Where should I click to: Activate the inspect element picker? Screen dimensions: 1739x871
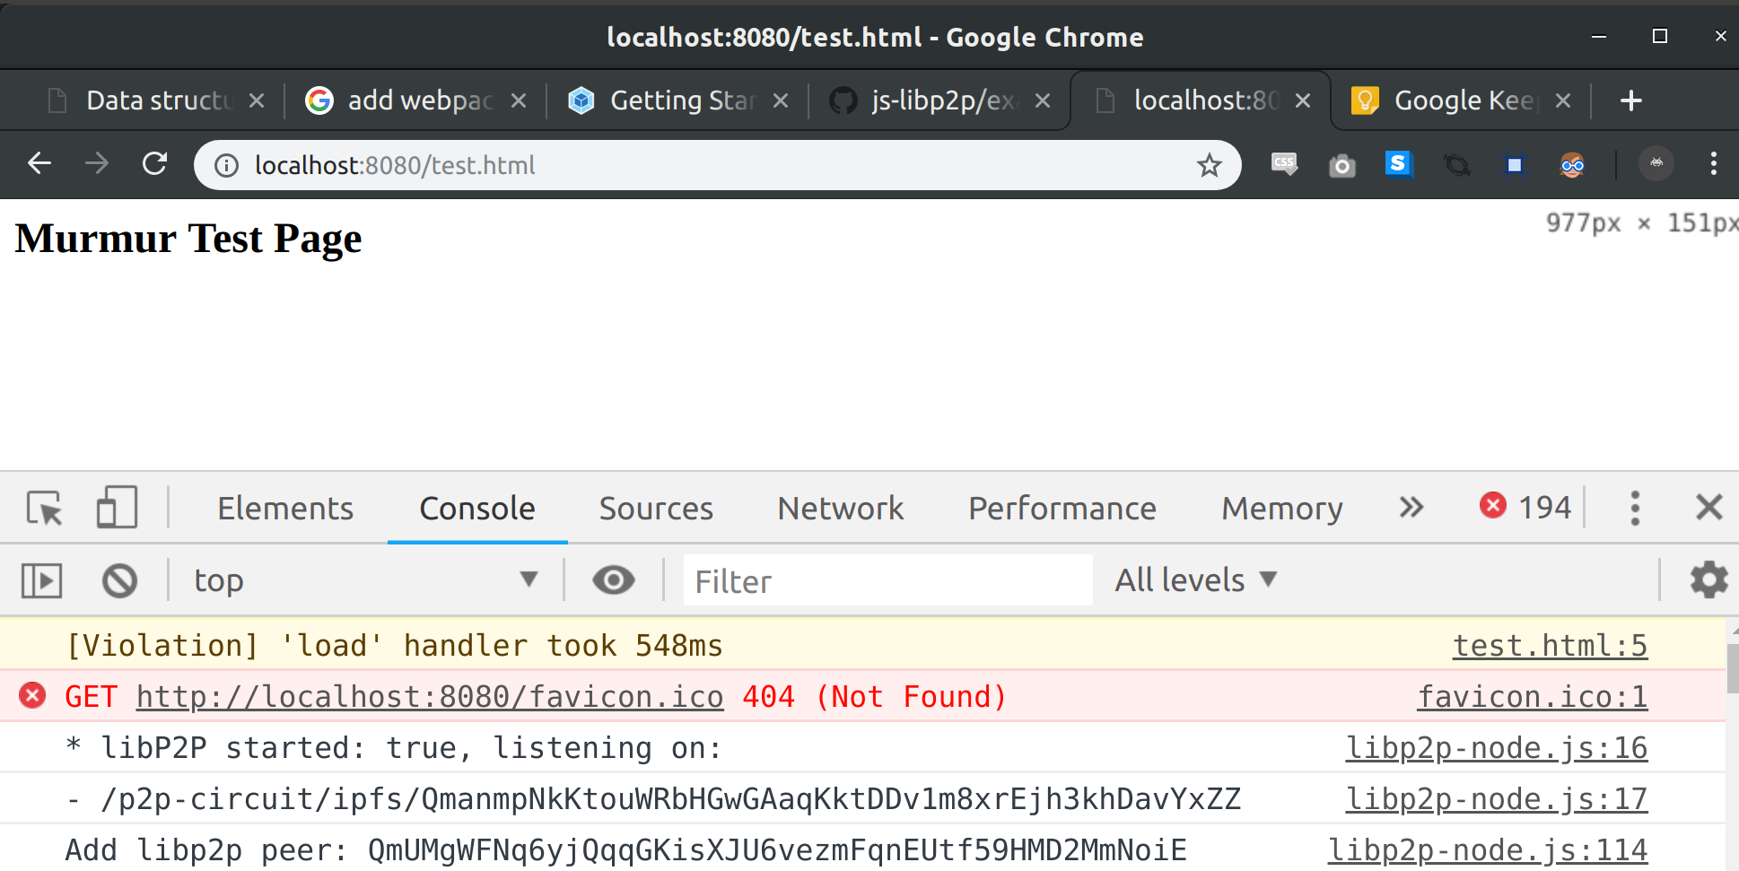[x=44, y=508]
